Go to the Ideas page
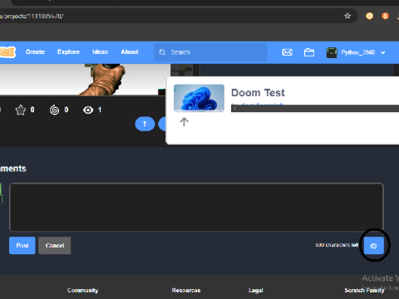This screenshot has height=299, width=399. (100, 51)
